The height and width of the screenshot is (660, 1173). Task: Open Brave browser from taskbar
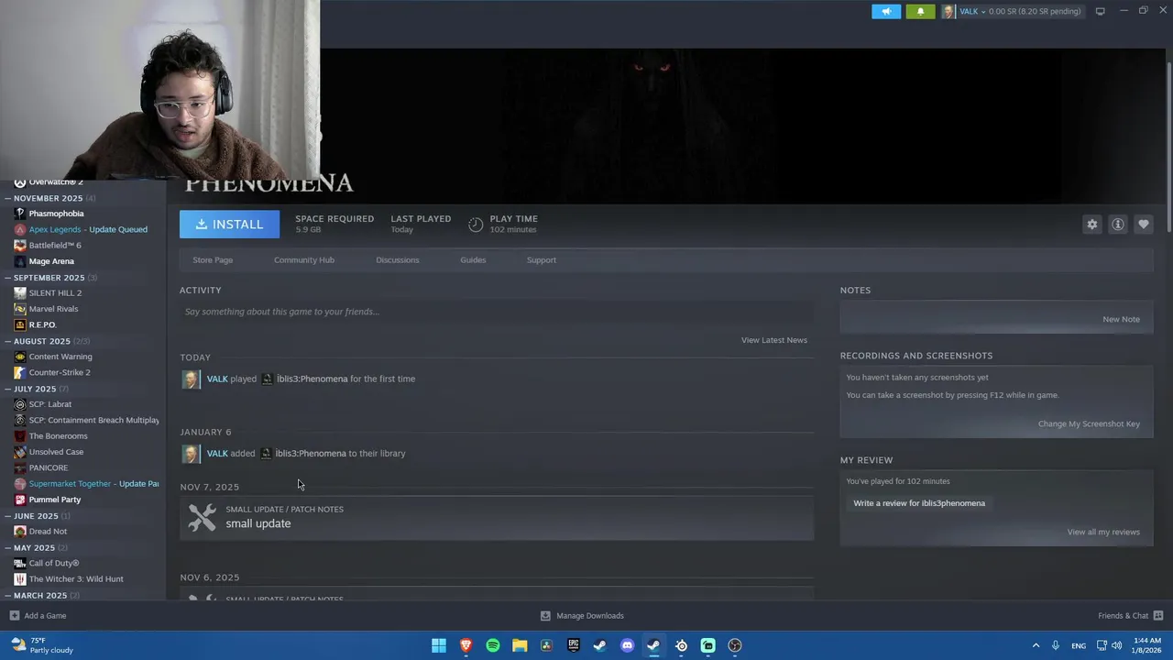coord(466,645)
